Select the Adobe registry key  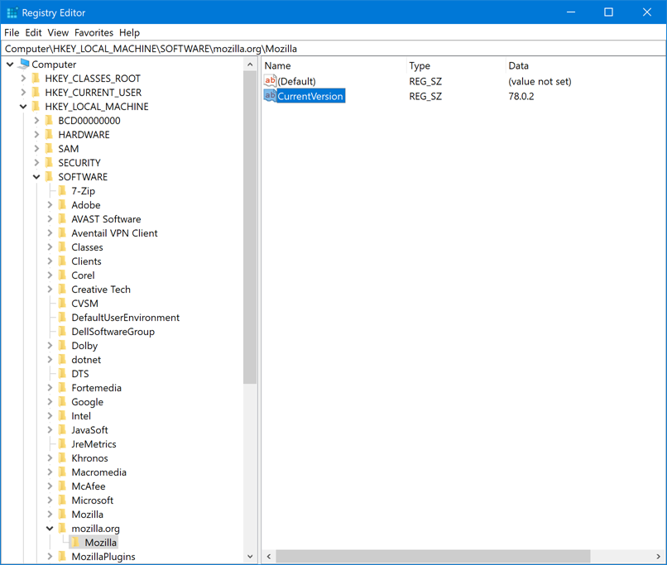85,204
